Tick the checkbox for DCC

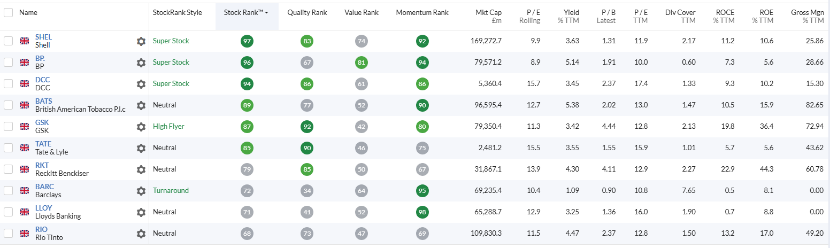[8, 84]
